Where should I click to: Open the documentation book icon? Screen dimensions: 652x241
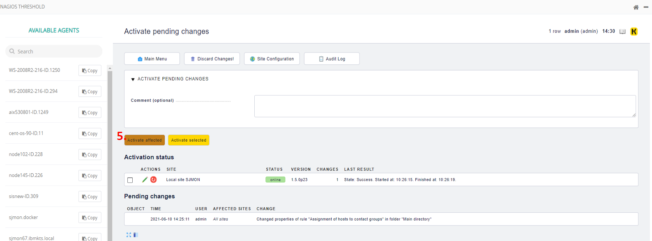tap(622, 32)
